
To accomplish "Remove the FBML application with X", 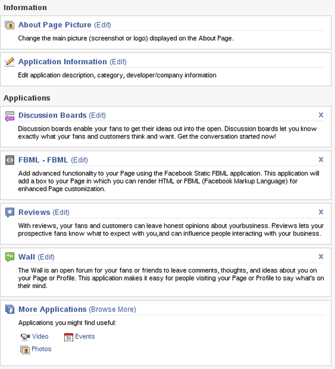I will 321,159.
